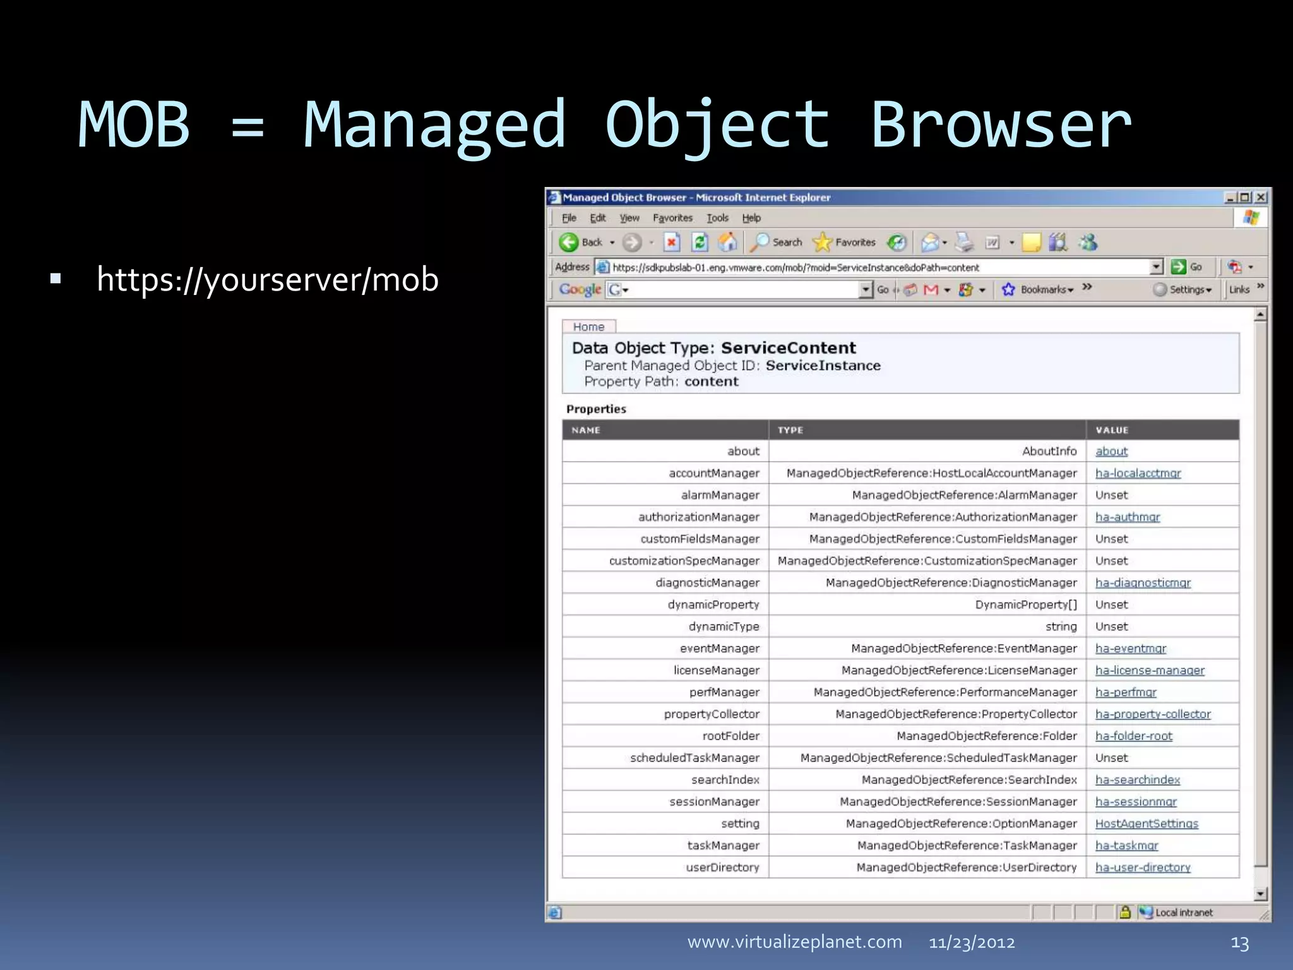This screenshot has height=970, width=1293.
Task: Click the Google logo on the toolbar
Action: pos(580,290)
